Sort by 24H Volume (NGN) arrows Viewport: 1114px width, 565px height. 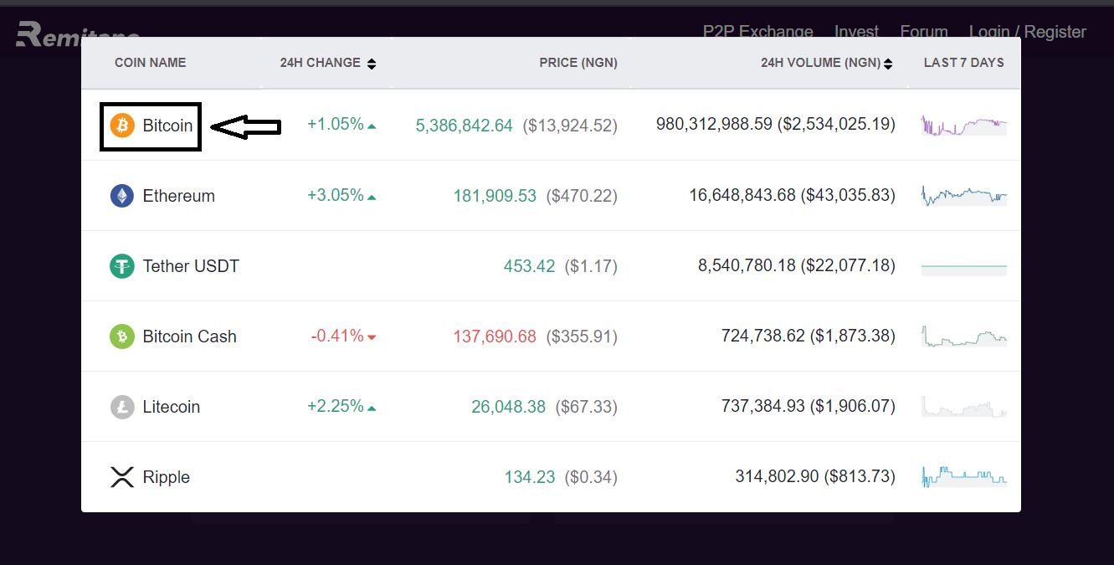(888, 63)
